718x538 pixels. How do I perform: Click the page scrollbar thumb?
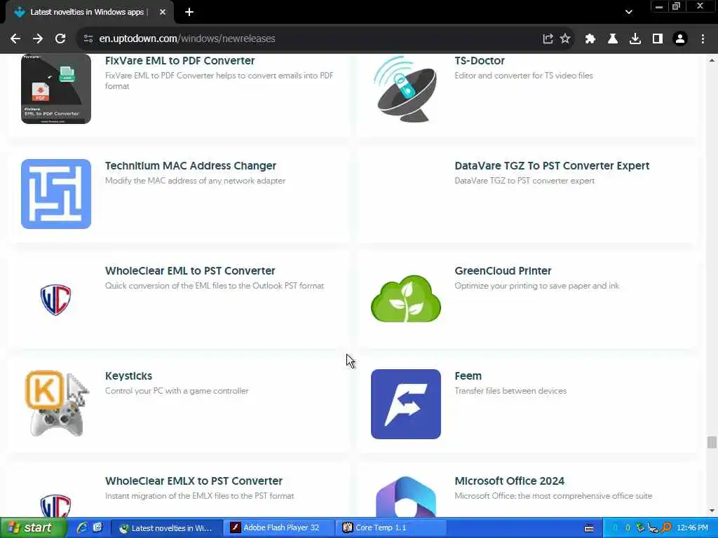coord(711,443)
